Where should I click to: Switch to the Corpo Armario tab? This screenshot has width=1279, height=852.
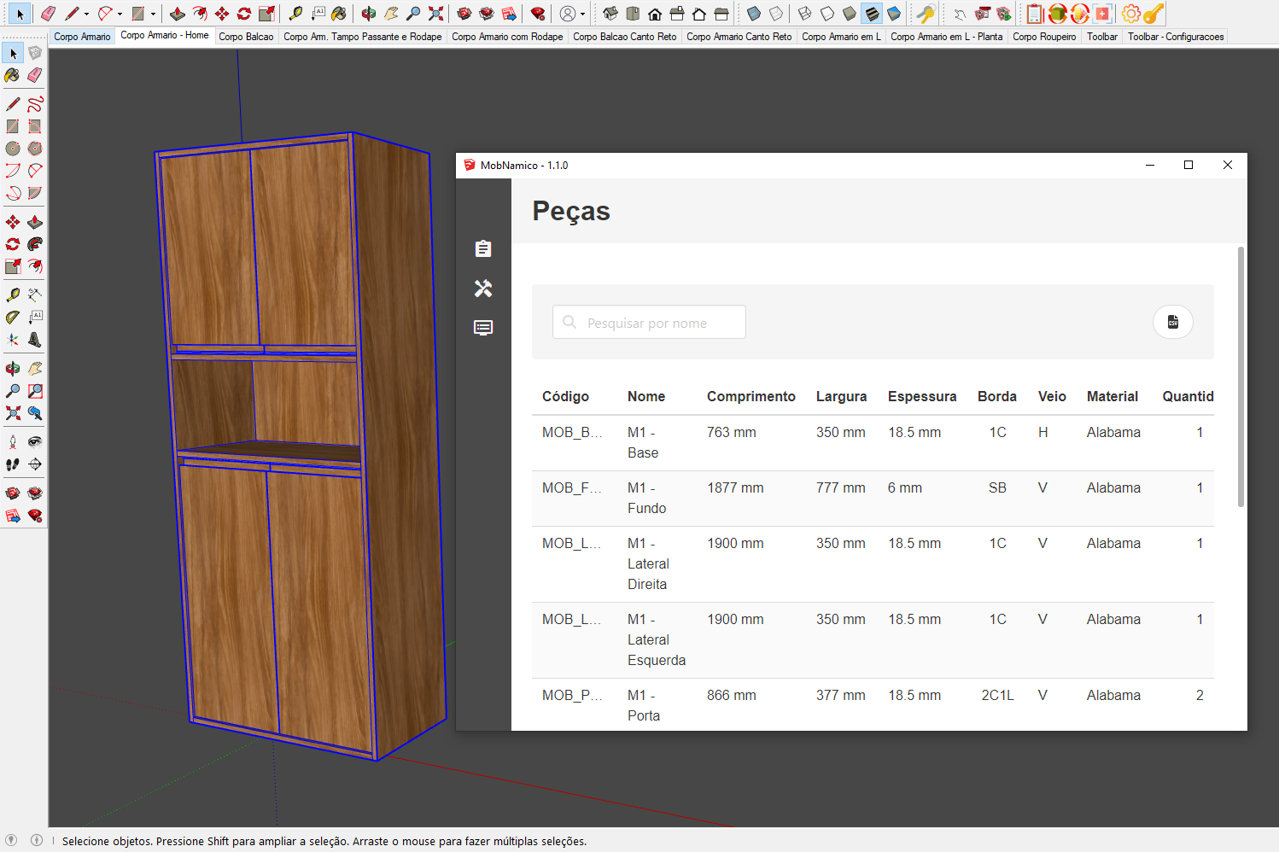click(x=82, y=37)
